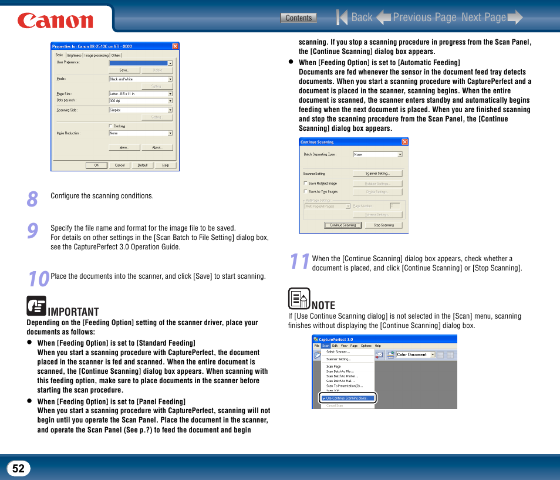Switch to the Others tab
The image size is (560, 480).
pyautogui.click(x=116, y=55)
